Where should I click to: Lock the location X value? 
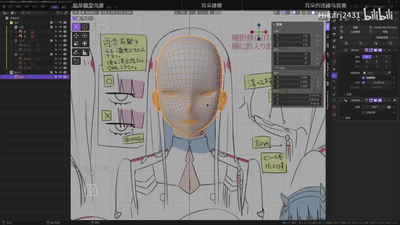317,36
